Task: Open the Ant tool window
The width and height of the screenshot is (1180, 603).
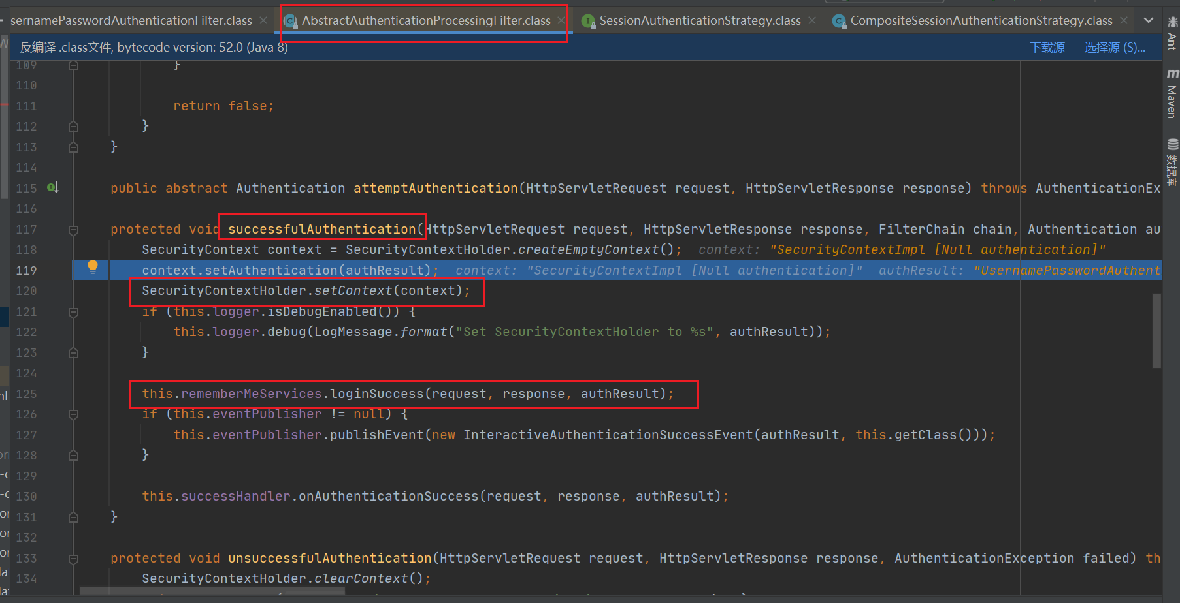Action: (x=1172, y=34)
